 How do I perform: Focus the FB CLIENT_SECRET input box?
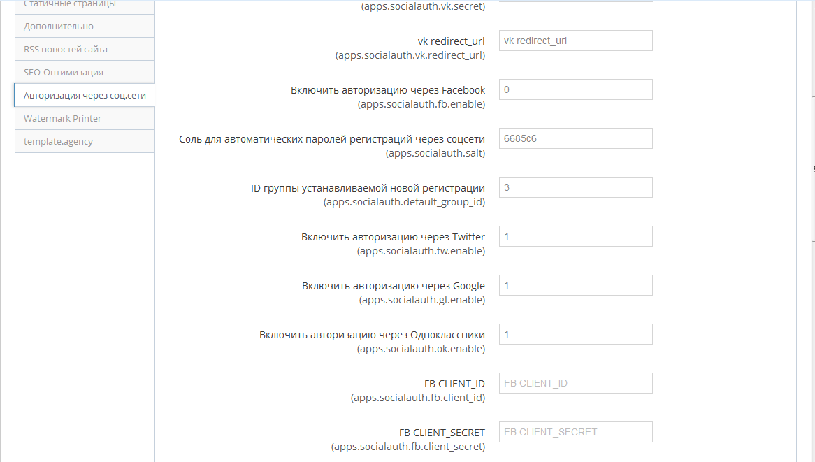click(575, 432)
